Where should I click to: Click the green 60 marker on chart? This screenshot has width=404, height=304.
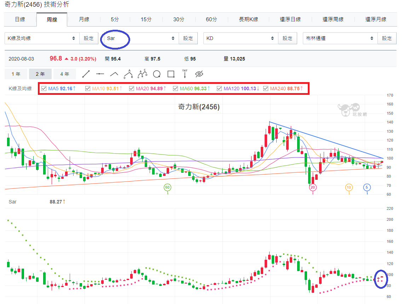(x=167, y=188)
